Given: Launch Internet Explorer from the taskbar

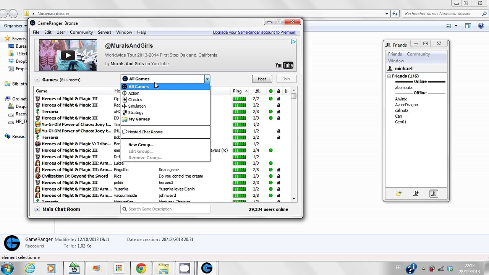Looking at the screenshot, I should point(30,268).
